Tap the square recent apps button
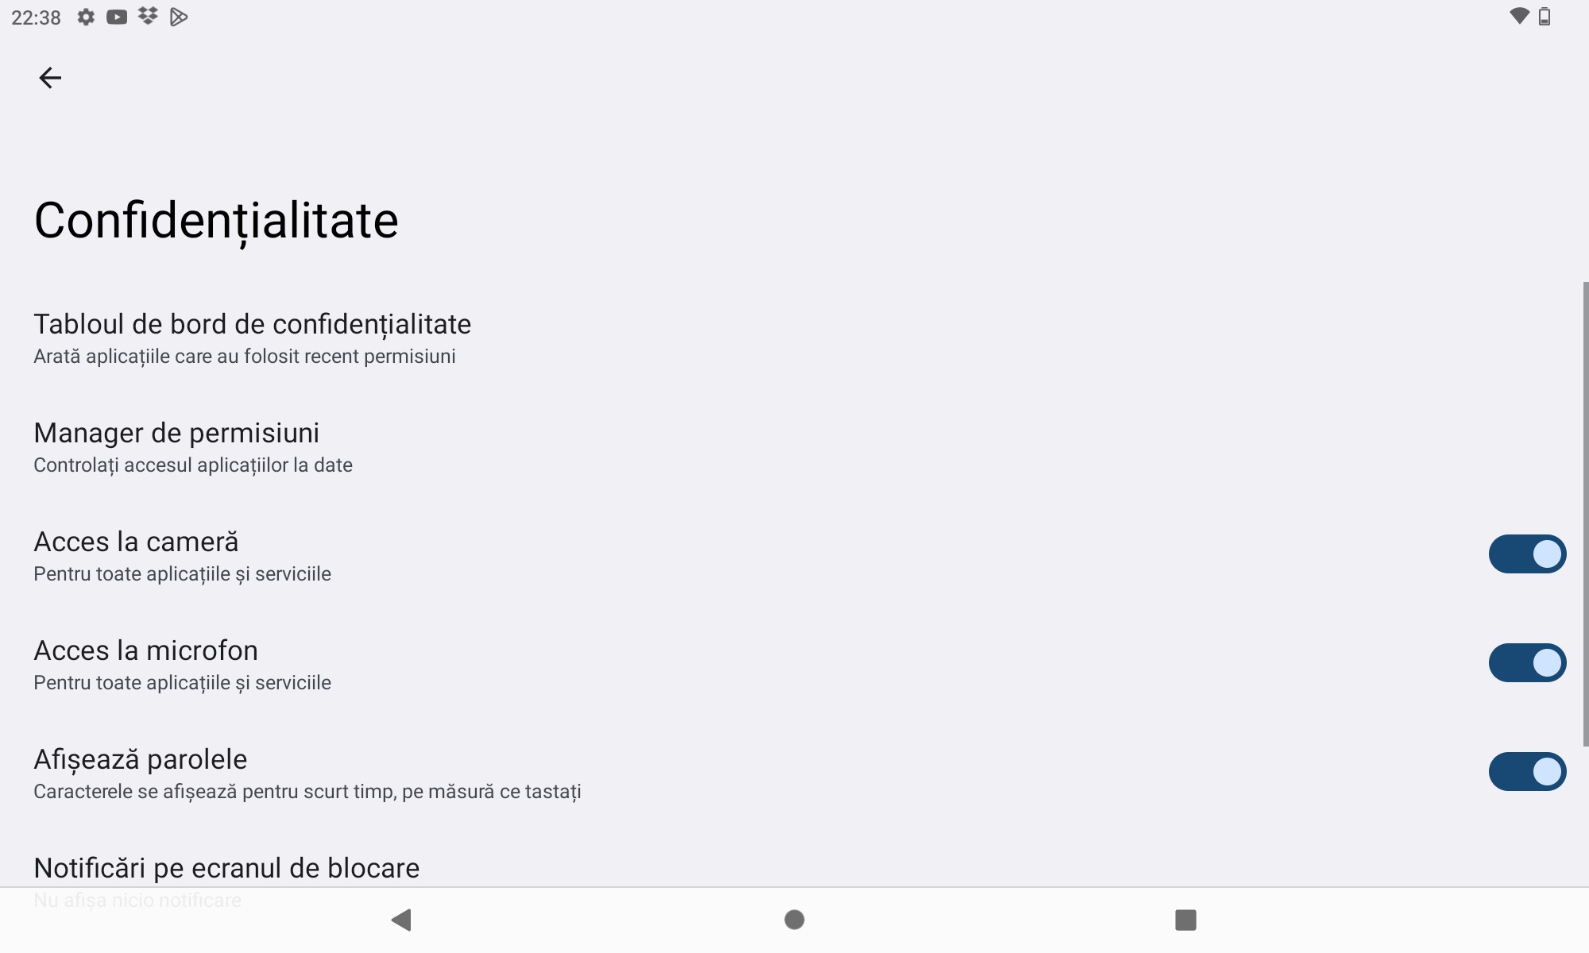 tap(1185, 920)
